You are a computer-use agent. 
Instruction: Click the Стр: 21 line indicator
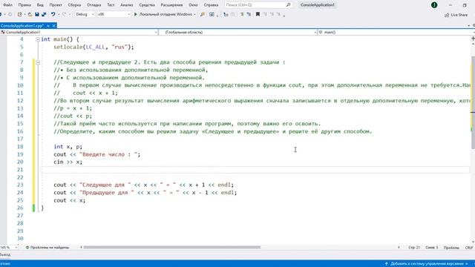click(414, 248)
